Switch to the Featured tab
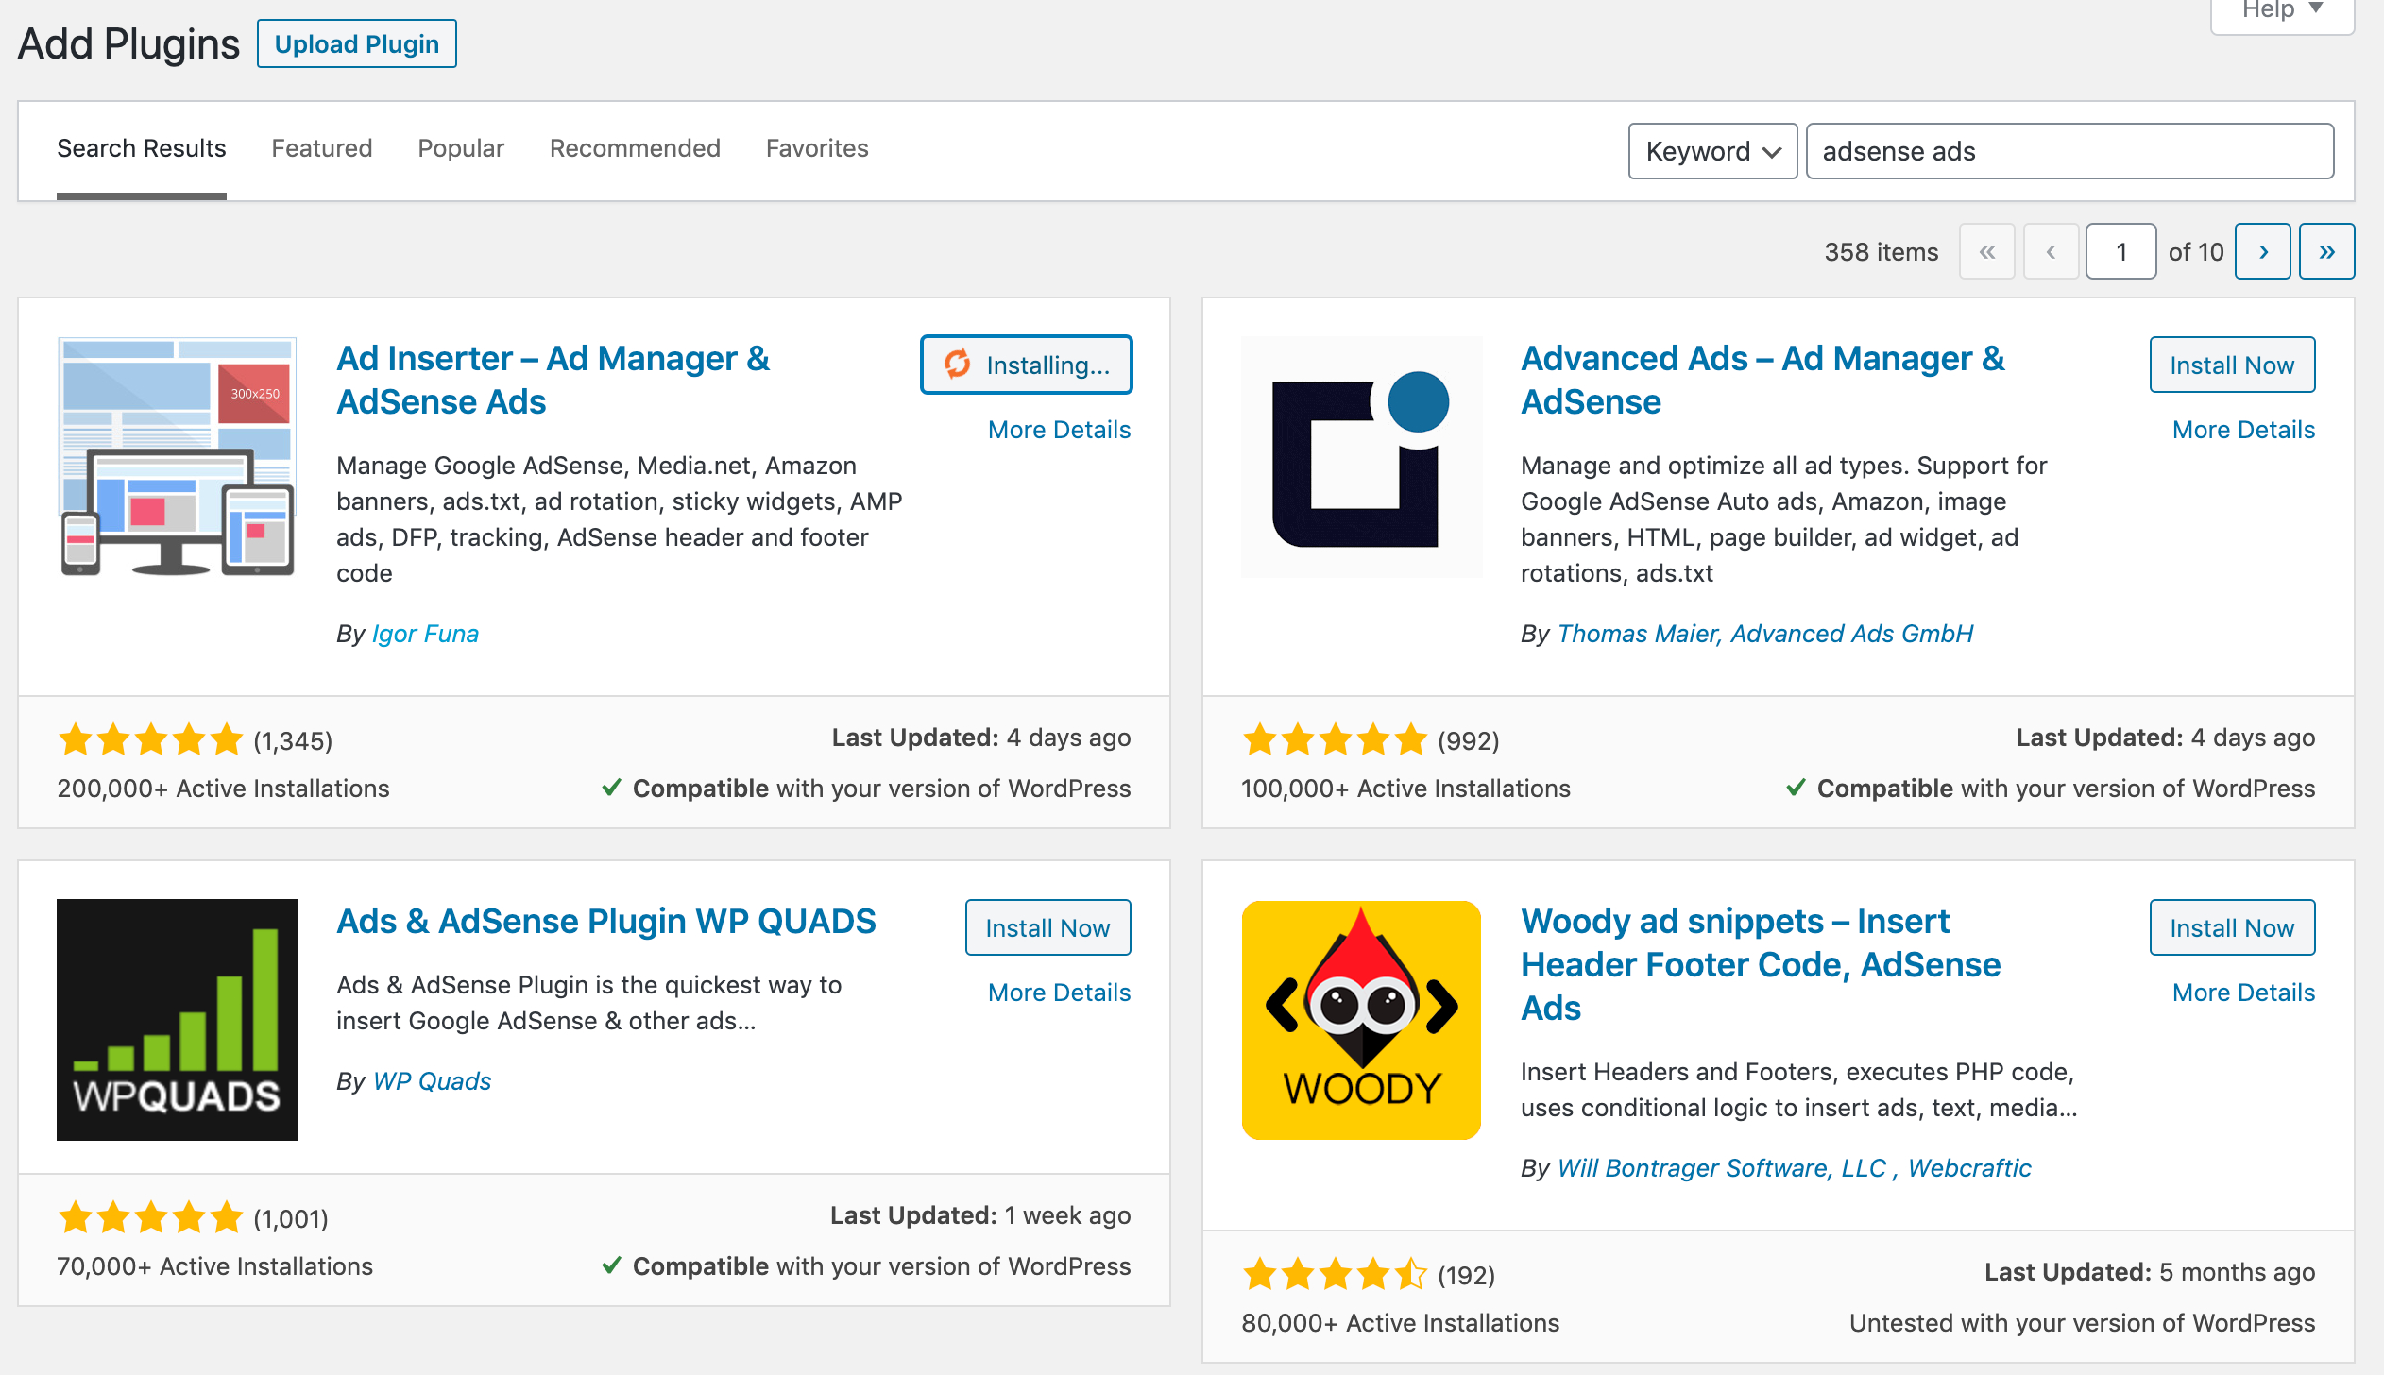Screen dimensions: 2384x1375 [x=321, y=148]
